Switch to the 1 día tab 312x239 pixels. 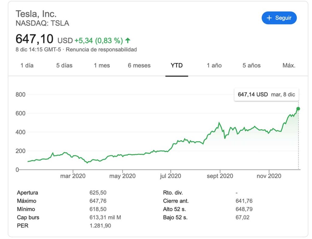27,65
